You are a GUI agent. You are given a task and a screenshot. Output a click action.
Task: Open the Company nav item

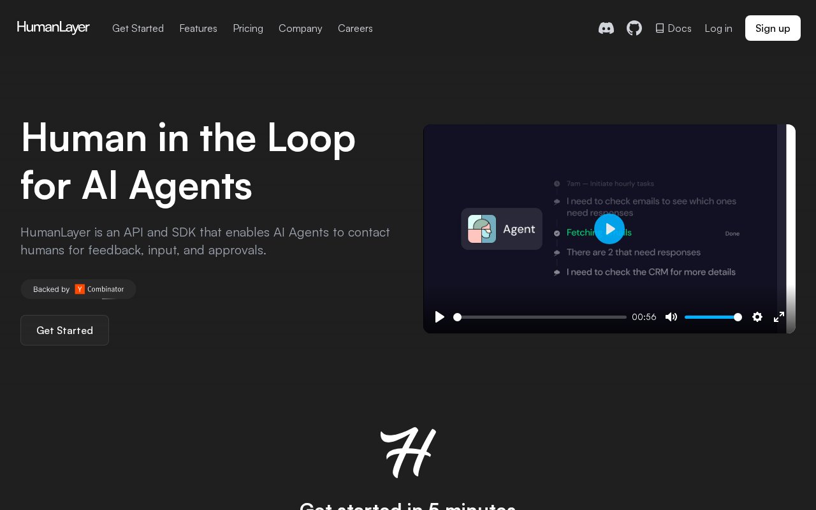click(x=300, y=28)
